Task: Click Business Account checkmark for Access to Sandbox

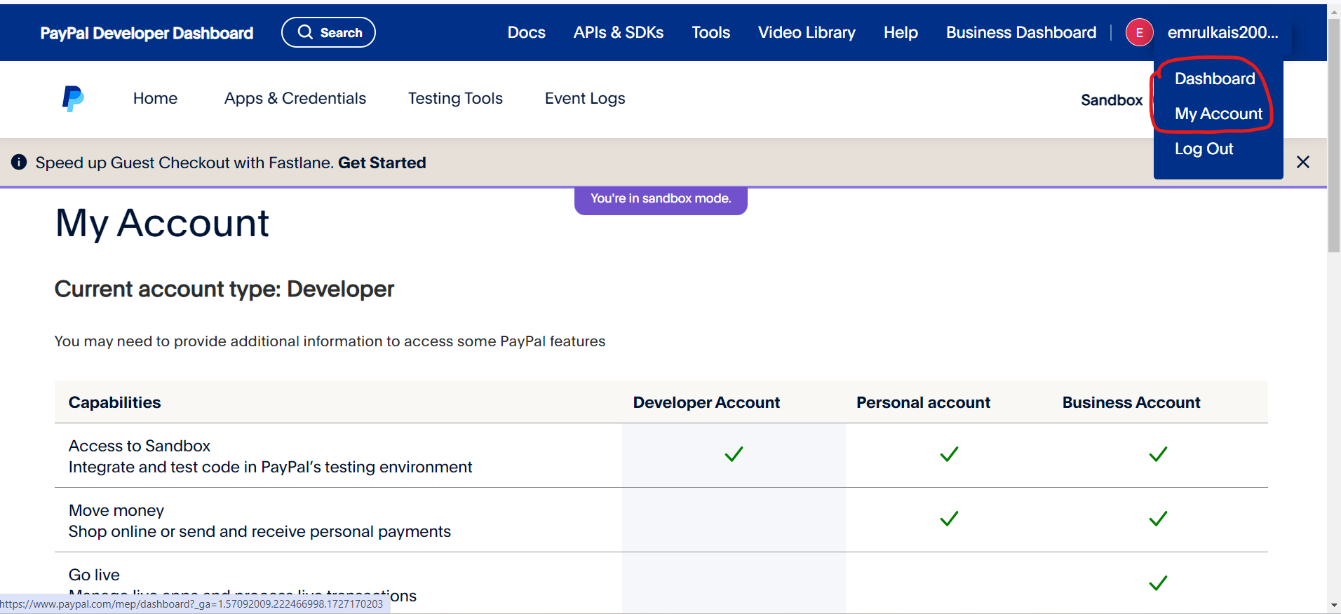Action: click(1158, 454)
